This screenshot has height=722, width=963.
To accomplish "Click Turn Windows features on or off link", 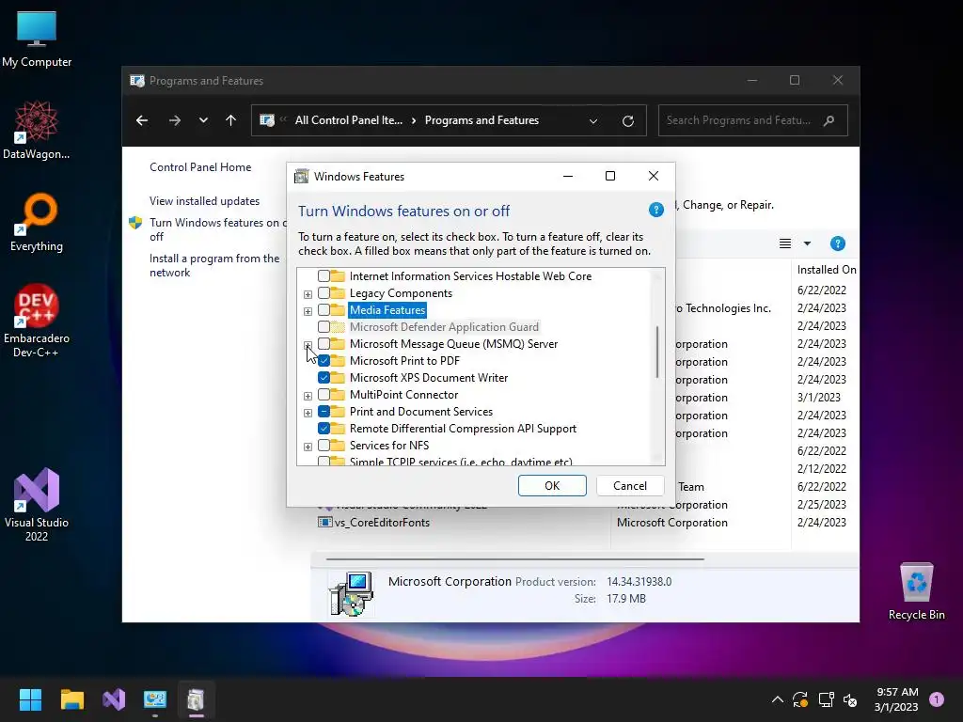I will 217,229.
